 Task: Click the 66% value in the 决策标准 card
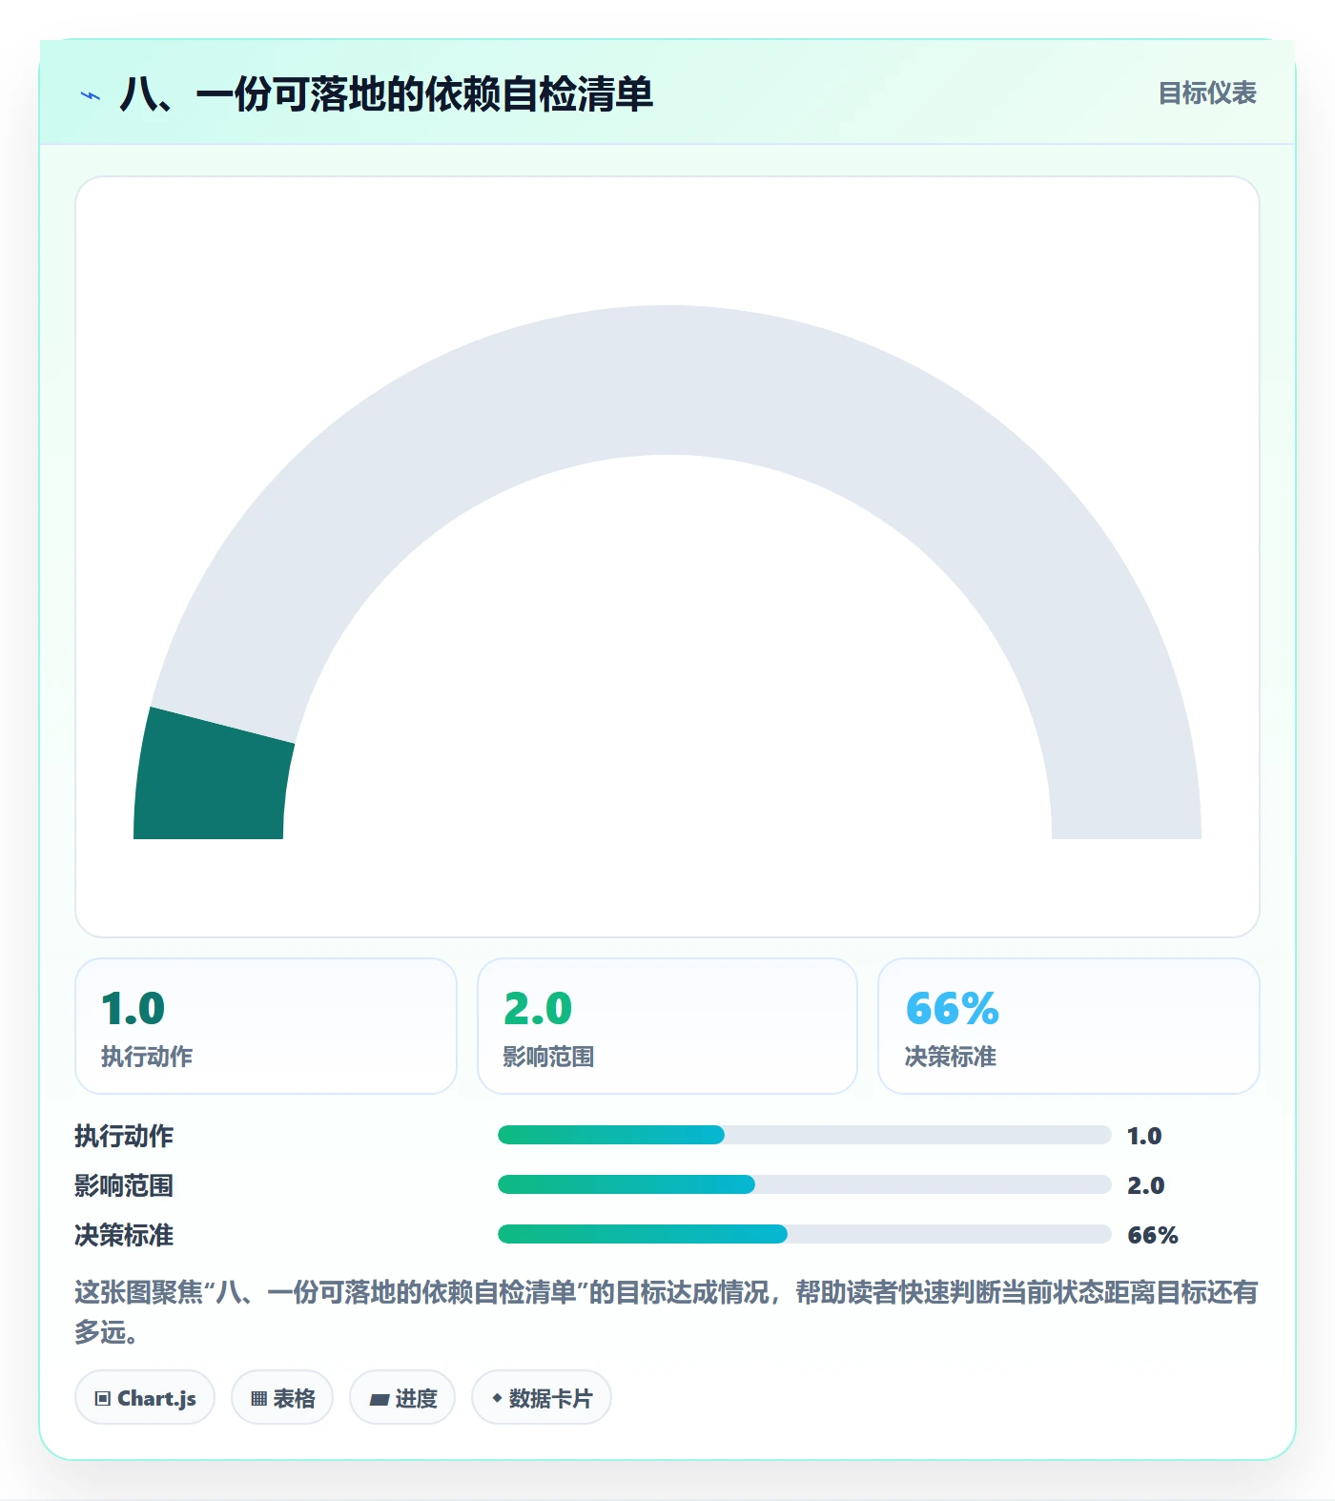(x=952, y=1009)
